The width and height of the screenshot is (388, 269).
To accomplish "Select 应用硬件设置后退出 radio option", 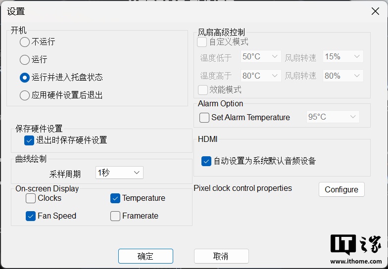I will [25, 95].
